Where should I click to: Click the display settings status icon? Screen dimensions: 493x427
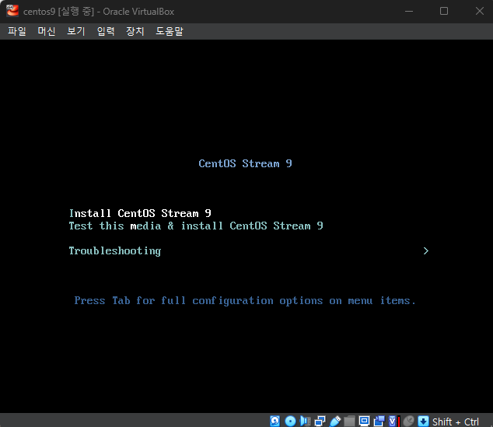coord(365,421)
